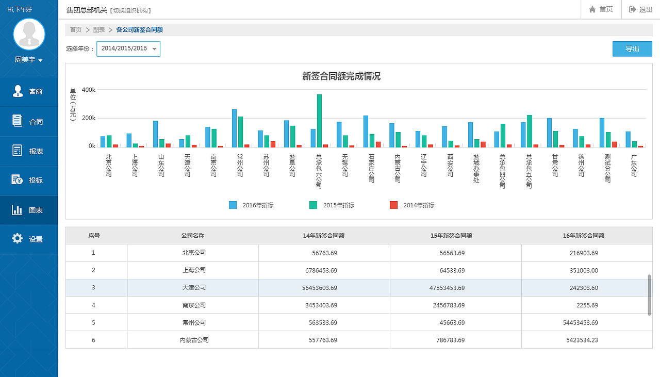Image resolution: width=660 pixels, height=377 pixels.
Task: Select the 南京公司 table row name
Action: (194, 305)
